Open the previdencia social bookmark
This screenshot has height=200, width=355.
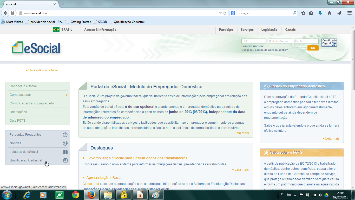pos(44,22)
